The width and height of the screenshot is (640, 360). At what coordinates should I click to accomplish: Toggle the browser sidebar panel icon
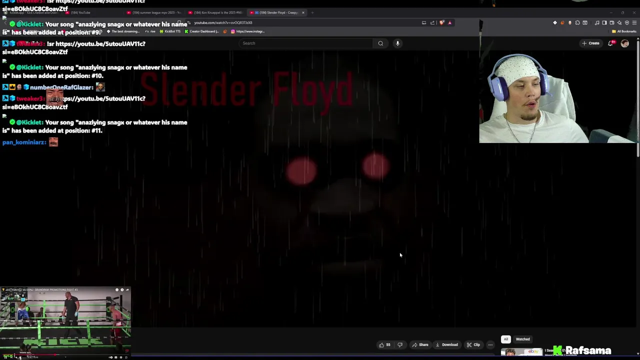point(604,22)
